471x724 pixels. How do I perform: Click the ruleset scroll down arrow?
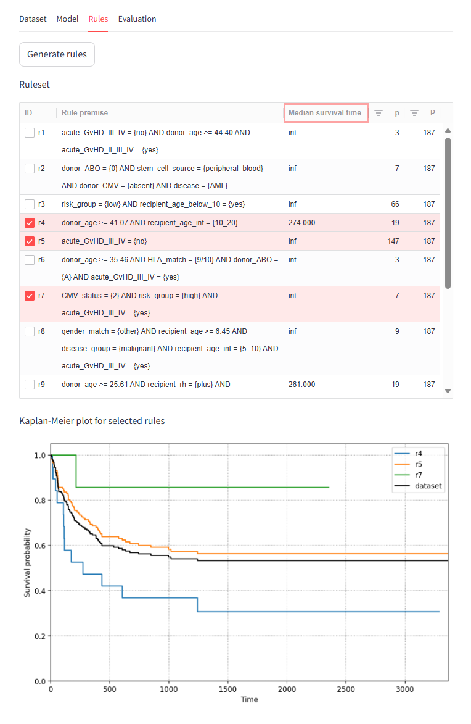(x=448, y=391)
